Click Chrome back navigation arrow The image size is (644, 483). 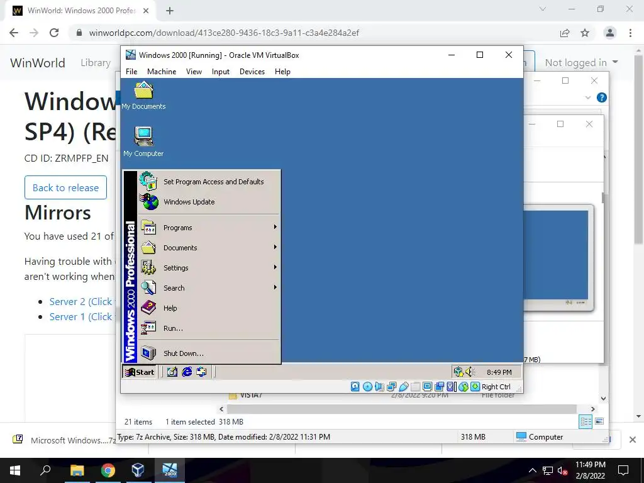[x=14, y=33]
